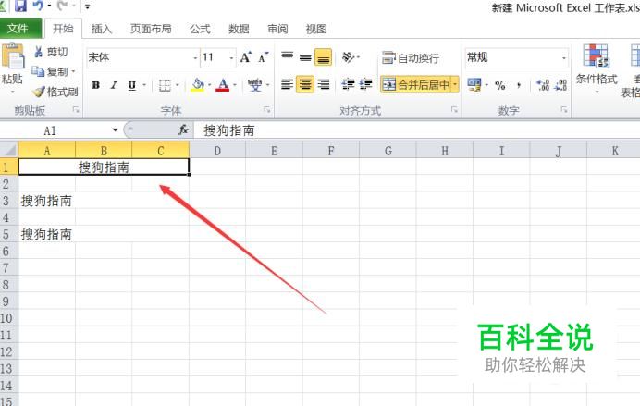Image resolution: width=640 pixels, height=406 pixels.
Task: Click the increase indent icon
Action: [x=365, y=84]
